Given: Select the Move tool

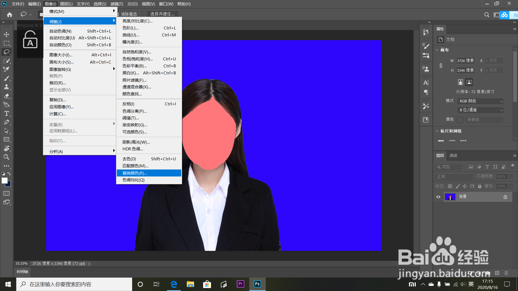Looking at the screenshot, I should pos(6,34).
